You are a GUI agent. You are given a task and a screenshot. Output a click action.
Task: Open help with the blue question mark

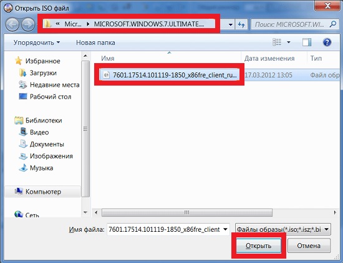[x=327, y=42]
